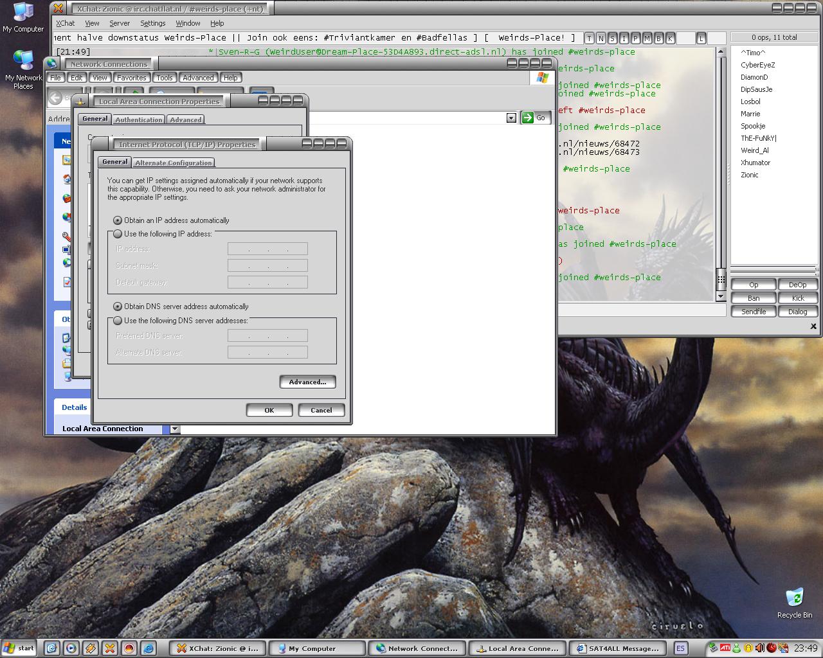The width and height of the screenshot is (823, 658).
Task: Click the yellow padlock tray icon
Action: click(748, 648)
